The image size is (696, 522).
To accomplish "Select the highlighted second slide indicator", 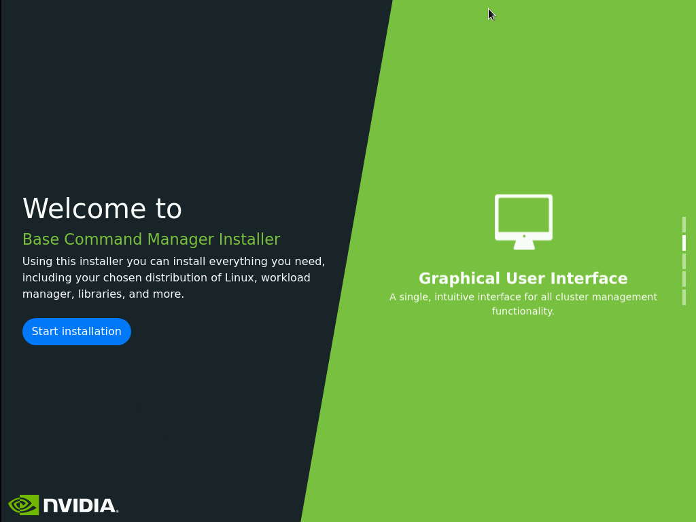I will point(684,243).
